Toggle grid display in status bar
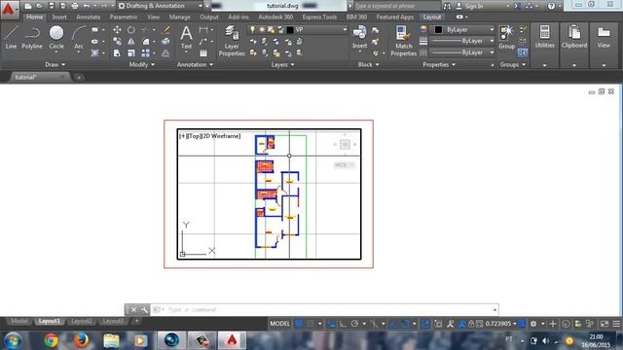The width and height of the screenshot is (623, 350). [299, 324]
